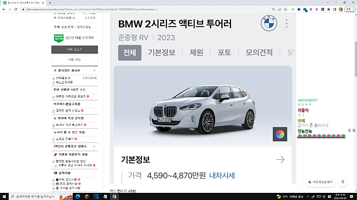Click the zoom magnifier icon in address bar
The image size is (357, 200).
(x=274, y=9)
